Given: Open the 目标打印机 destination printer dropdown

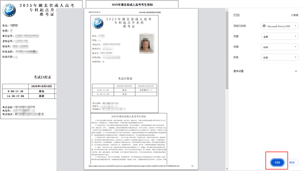Looking at the screenshot, I should 279,26.
